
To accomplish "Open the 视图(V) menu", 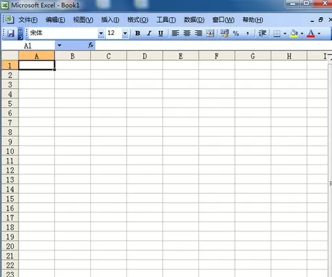I will tap(83, 20).
